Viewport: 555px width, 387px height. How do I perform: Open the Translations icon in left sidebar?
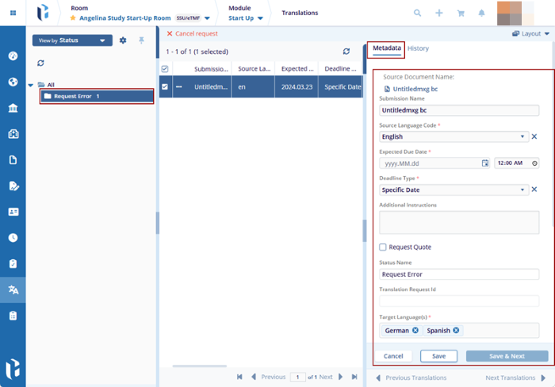(13, 289)
